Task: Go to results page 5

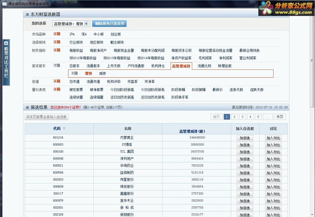Action: pyautogui.click(x=258, y=117)
